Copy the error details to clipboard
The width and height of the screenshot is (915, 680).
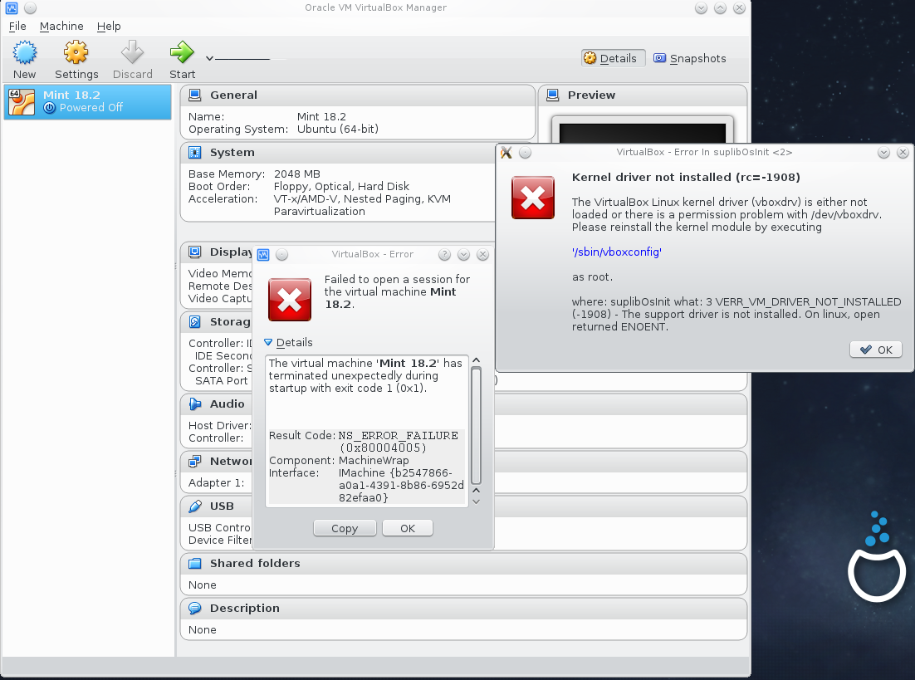click(345, 528)
